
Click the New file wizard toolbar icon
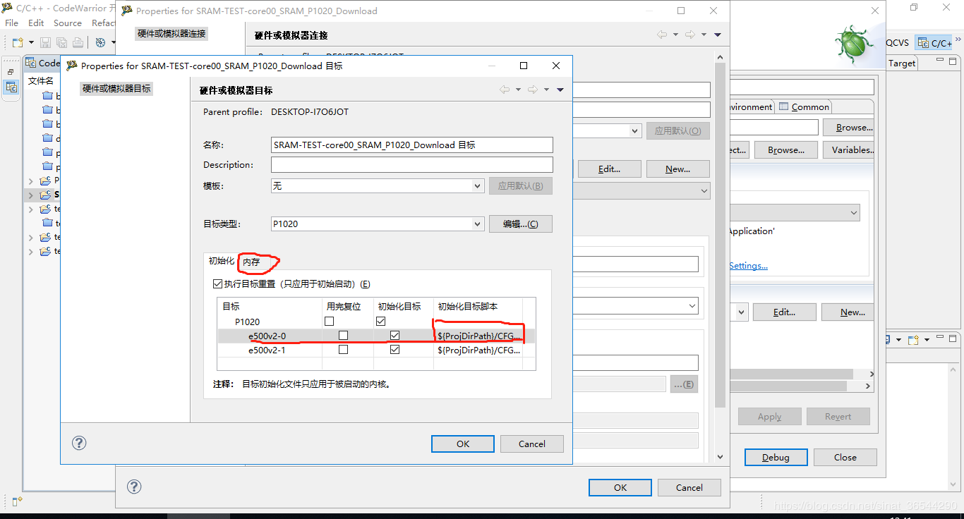(x=17, y=43)
